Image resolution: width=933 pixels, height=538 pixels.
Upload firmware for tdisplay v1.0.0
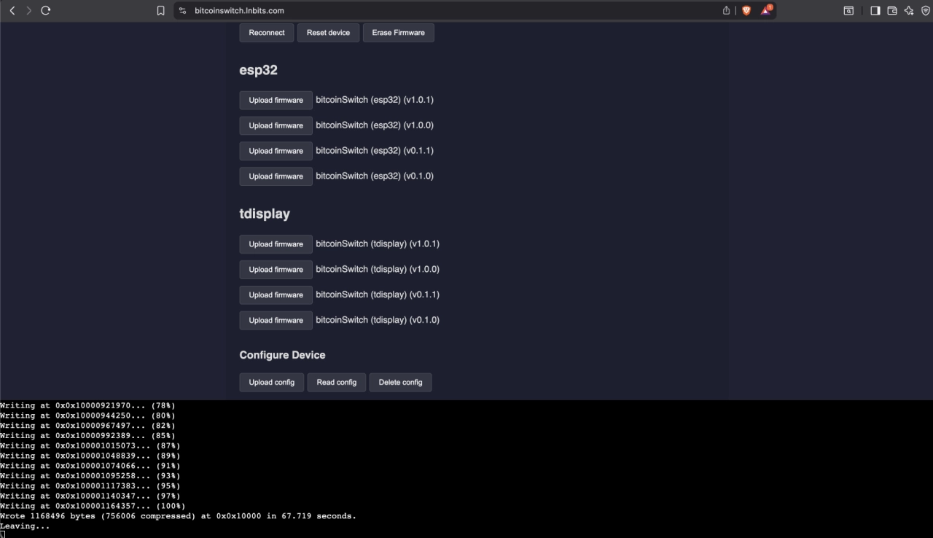pos(276,270)
